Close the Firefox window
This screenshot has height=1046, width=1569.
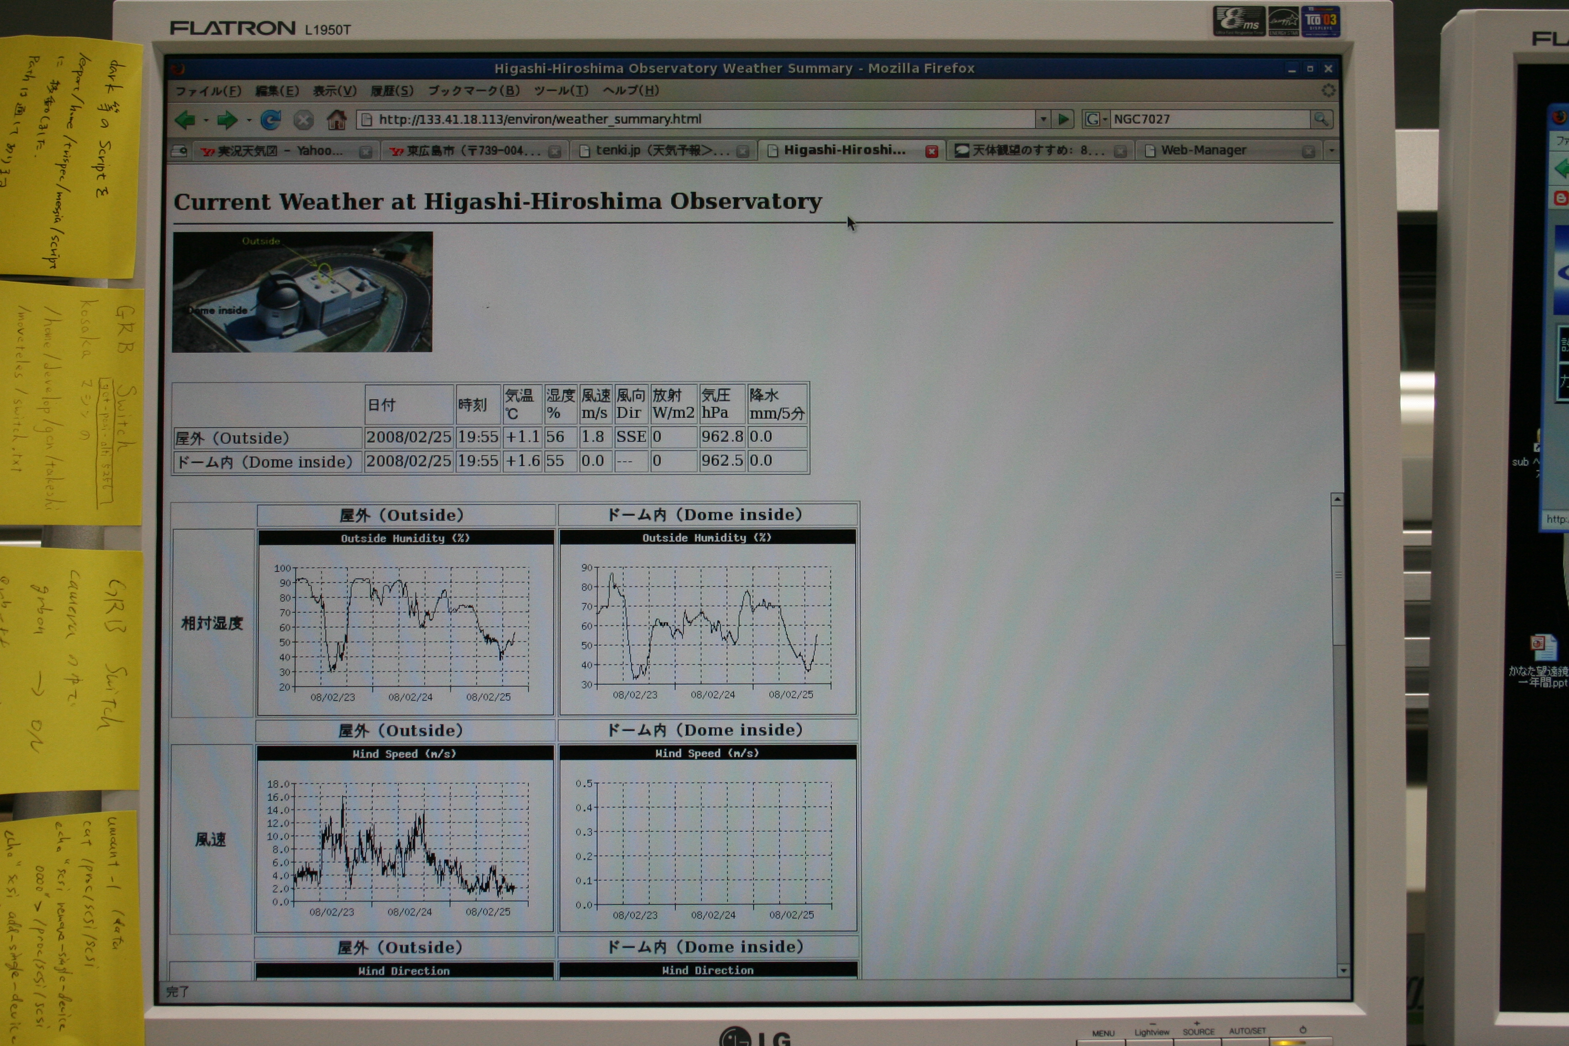coord(1328,69)
